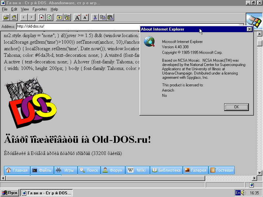Screen dimensions: 263x197
Task: Decrease font size with small A icon
Action: point(85,17)
